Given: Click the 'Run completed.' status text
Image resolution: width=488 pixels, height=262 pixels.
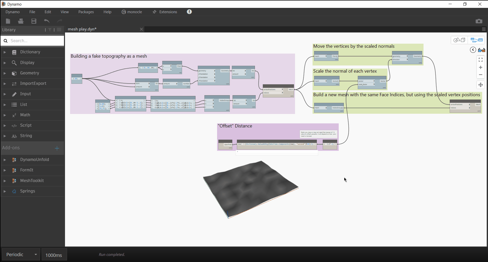Looking at the screenshot, I should pos(112,255).
